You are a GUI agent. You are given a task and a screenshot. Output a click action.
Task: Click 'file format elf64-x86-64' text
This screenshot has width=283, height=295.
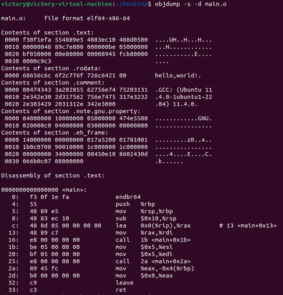click(87, 18)
